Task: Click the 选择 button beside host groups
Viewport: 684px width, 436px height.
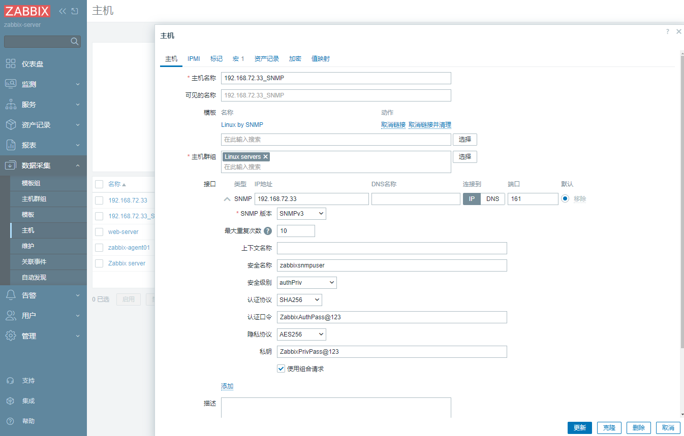Action: (465, 157)
